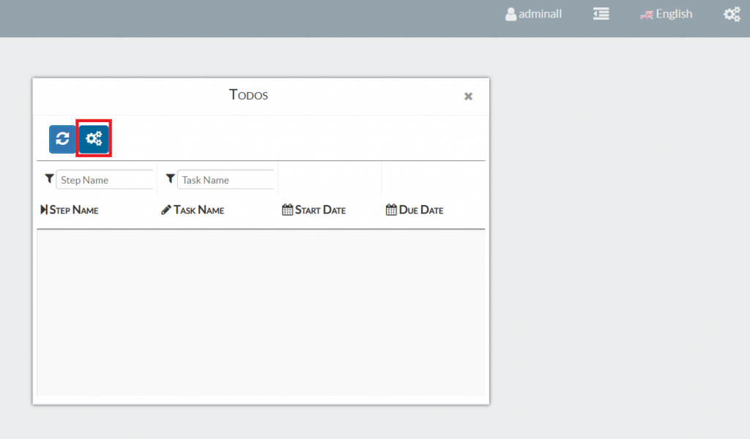The image size is (750, 439).
Task: Open the adminall user menu
Action: 540,14
